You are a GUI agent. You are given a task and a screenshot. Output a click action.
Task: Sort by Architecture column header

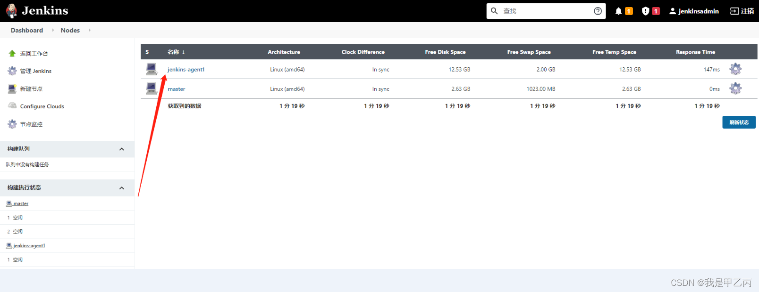click(284, 52)
